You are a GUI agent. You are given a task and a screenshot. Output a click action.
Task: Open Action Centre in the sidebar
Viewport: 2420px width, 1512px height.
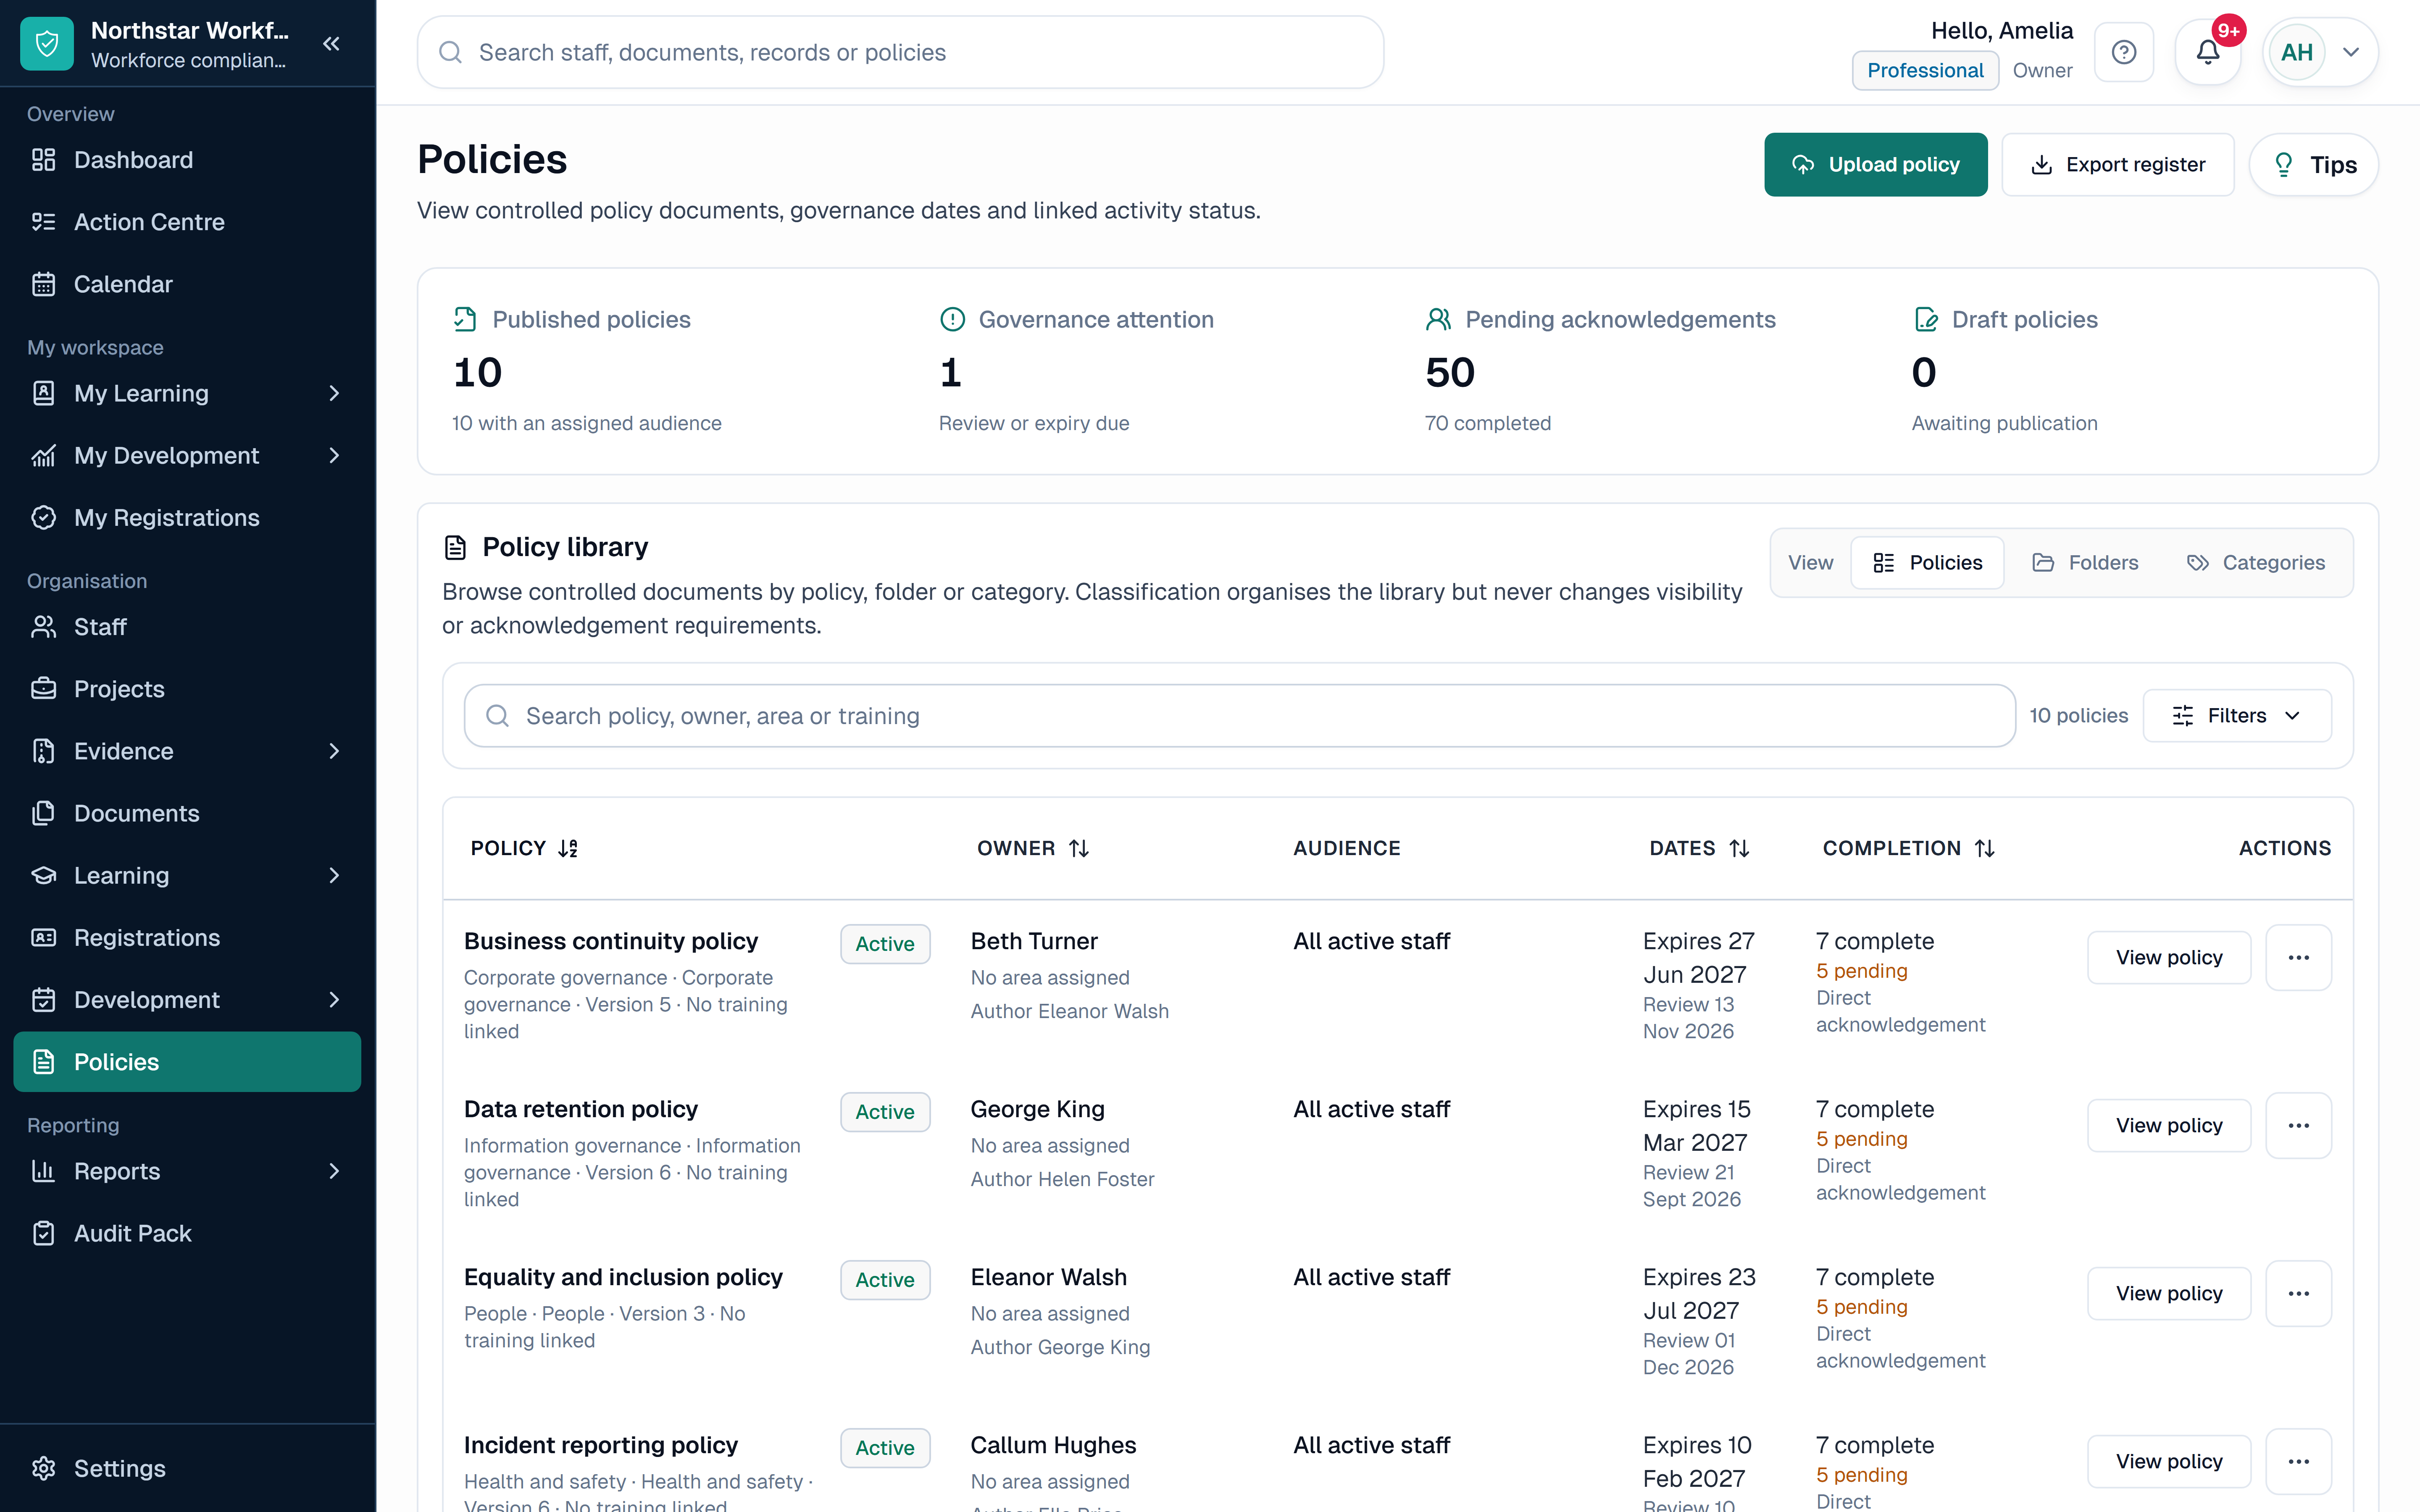click(187, 222)
